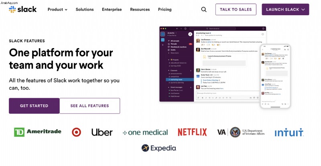The image size is (321, 166).
Task: Click the One Medical logo
Action: tap(145, 132)
